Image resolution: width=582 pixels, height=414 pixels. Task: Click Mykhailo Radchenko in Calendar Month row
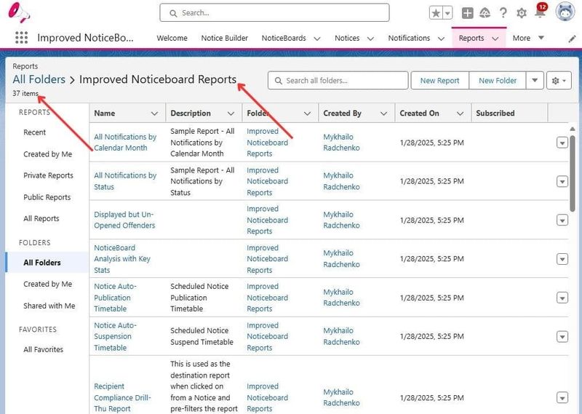click(x=341, y=142)
